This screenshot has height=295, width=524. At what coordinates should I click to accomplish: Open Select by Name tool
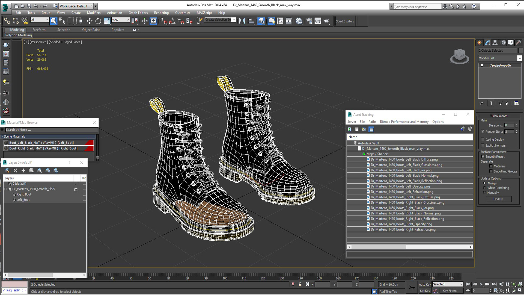(x=62, y=21)
